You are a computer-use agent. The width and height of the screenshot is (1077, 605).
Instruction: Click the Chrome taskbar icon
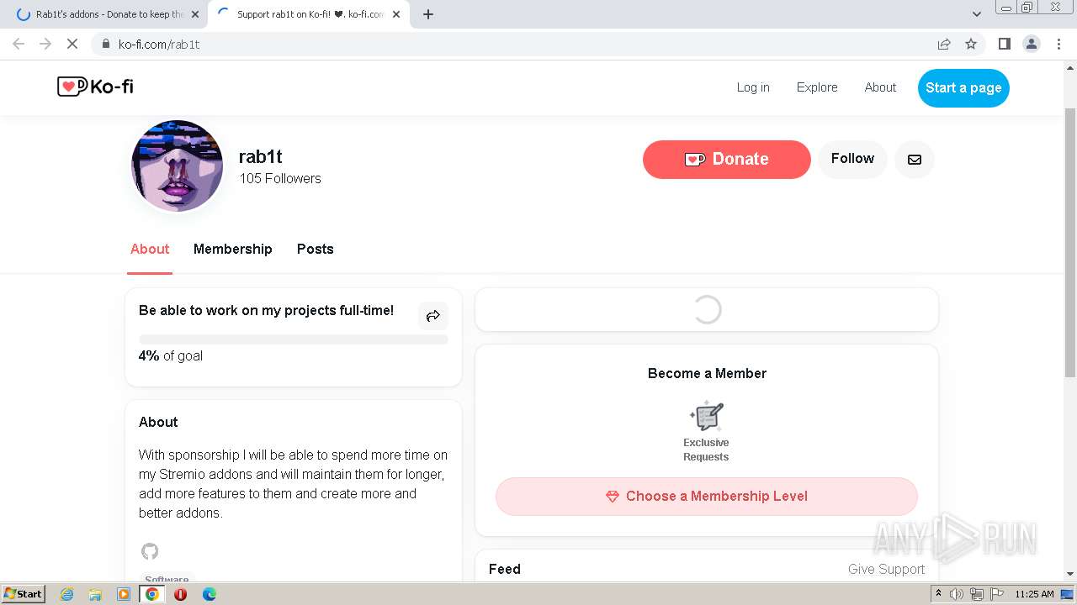(152, 594)
